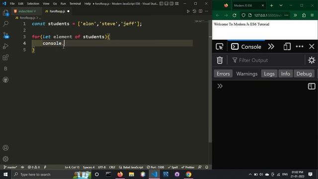318x179 pixels.
Task: Change CRLF end of line sequence
Action: pos(112,167)
